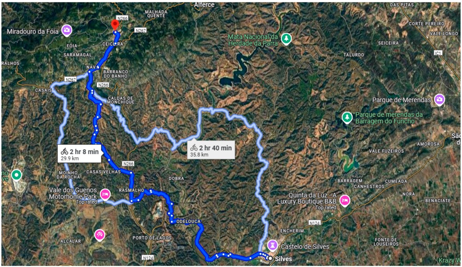This screenshot has width=462, height=267.
Task: Open Barragem do Funcho park tree icon
Action: click(347, 118)
